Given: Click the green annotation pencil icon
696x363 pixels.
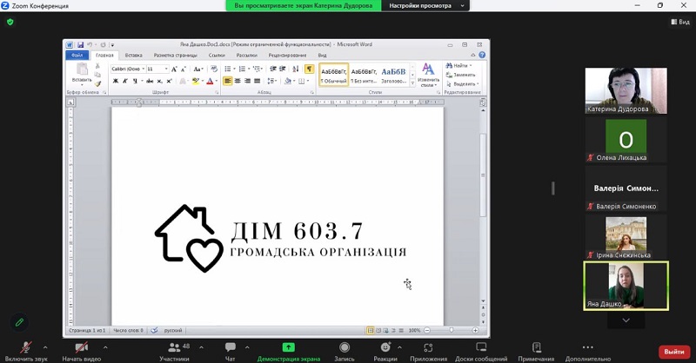Looking at the screenshot, I should click(19, 322).
